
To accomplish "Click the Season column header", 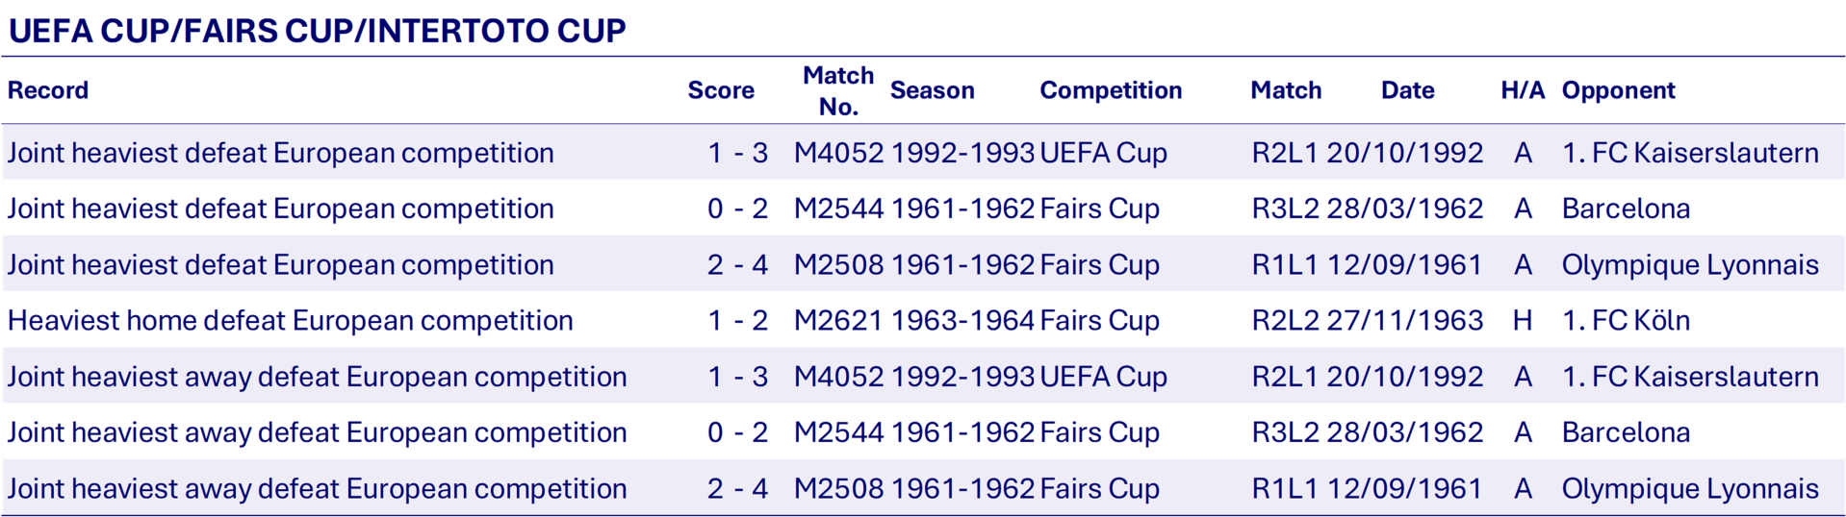I will pos(932,90).
